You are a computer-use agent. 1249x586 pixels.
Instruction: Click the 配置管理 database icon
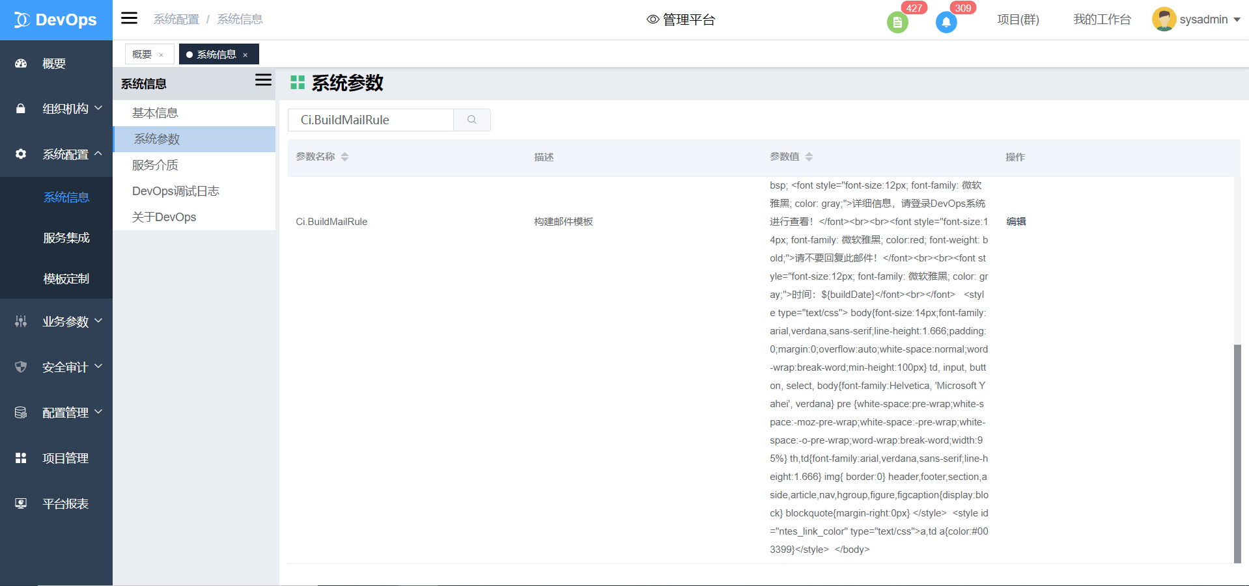coord(21,412)
